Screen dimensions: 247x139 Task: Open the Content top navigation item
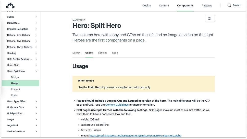pos(164,6)
